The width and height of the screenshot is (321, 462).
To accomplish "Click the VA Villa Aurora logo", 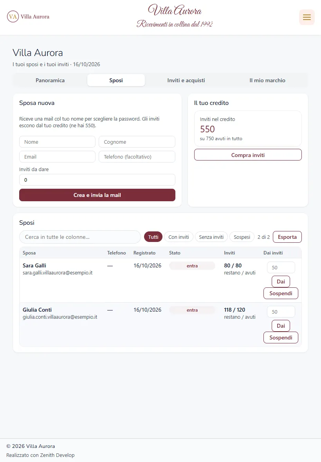I will coord(28,16).
